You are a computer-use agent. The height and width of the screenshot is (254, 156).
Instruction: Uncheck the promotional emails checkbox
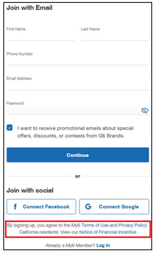(10, 128)
